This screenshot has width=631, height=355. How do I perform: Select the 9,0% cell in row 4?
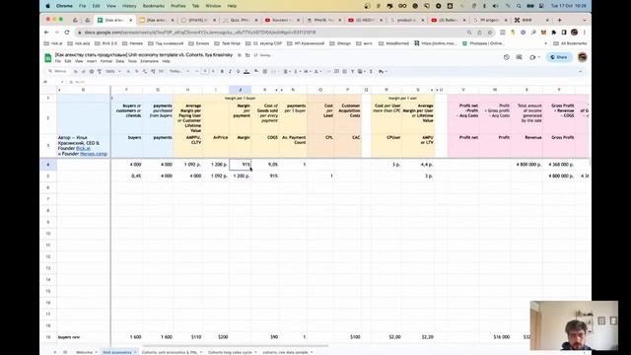coord(265,165)
